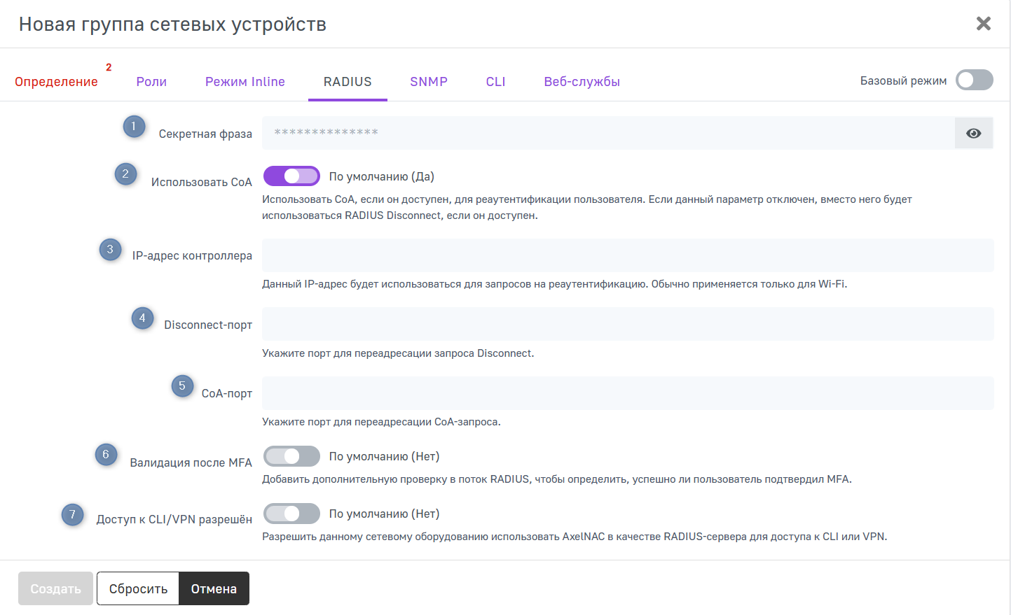
Task: Click badge 6 near Валидация после MFA
Action: tap(106, 455)
